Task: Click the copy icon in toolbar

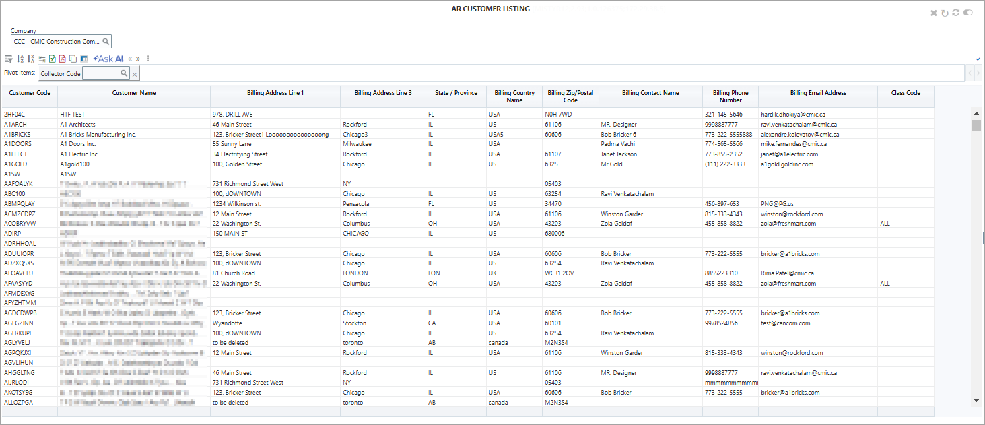Action: [x=73, y=59]
